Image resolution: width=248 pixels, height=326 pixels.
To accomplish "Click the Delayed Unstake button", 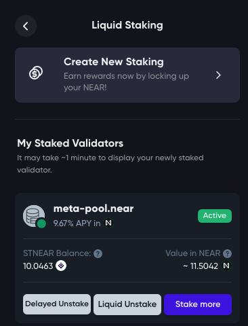I will tap(57, 304).
